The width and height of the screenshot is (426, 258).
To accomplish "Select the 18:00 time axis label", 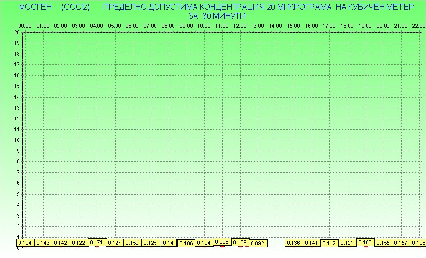I will [347, 25].
